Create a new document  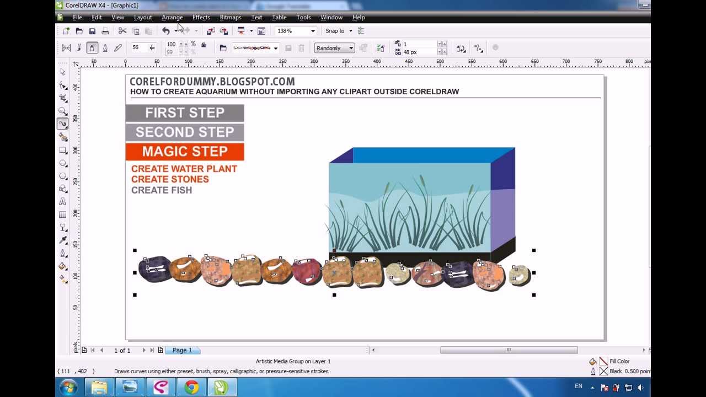click(66, 31)
